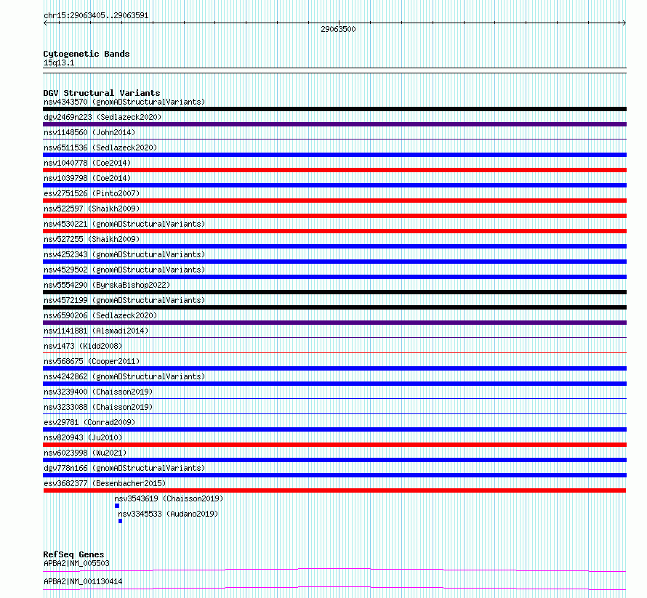The image size is (647, 598).
Task: Click the chr15:29063405..29063591 coordinates text
Action: pyautogui.click(x=96, y=15)
